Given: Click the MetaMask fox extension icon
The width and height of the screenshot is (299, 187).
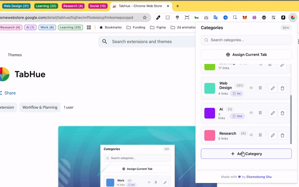Looking at the screenshot, I should pyautogui.click(x=245, y=18).
